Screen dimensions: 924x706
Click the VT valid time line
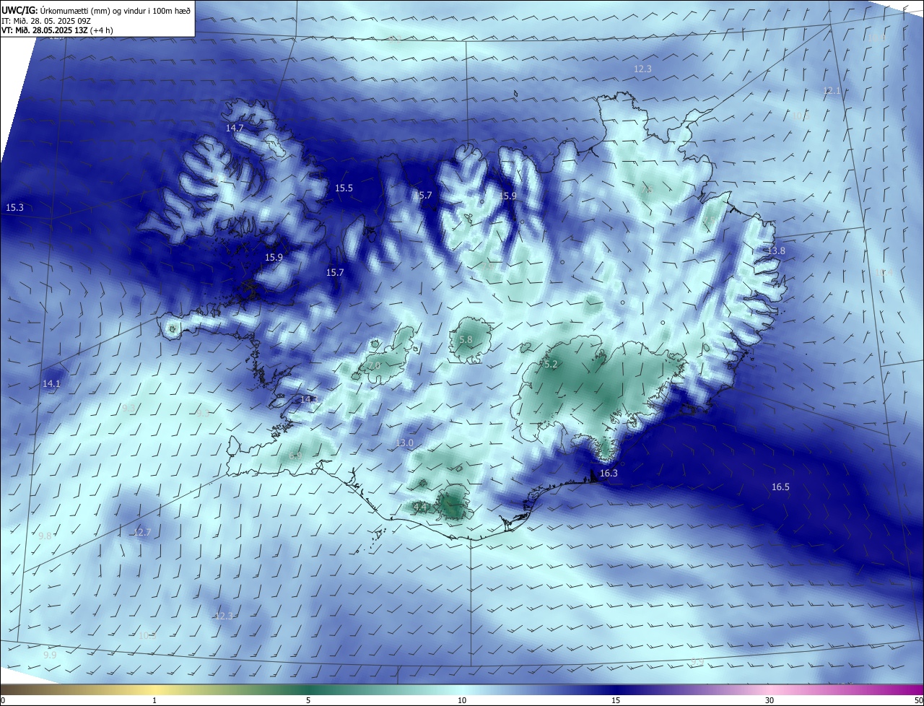pos(57,30)
